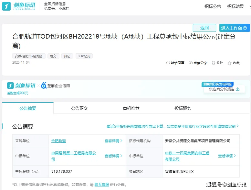Open 招标结果 in top navigation

click(x=235, y=6)
